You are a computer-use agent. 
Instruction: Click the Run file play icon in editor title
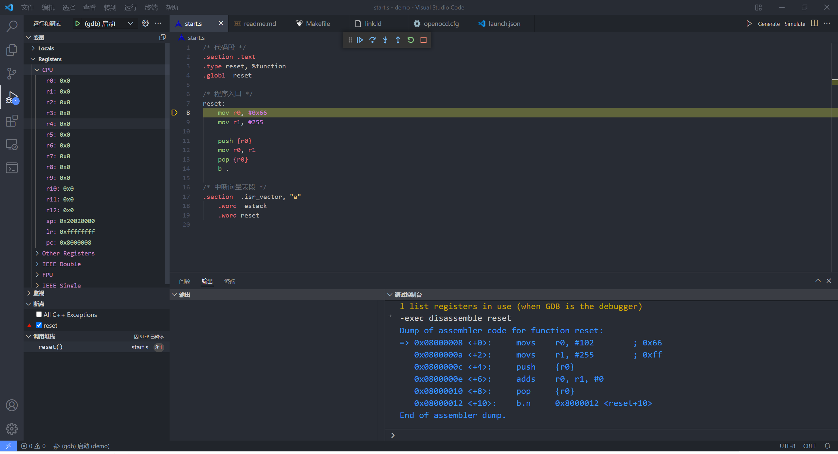(x=749, y=24)
